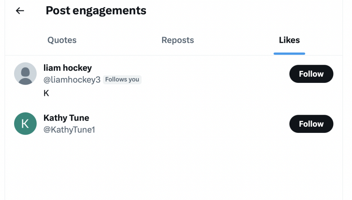
Task: Switch to the Reposts tab
Action: (x=178, y=40)
